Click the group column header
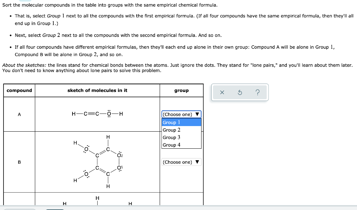Screen dimensions: 357x210 (181, 90)
